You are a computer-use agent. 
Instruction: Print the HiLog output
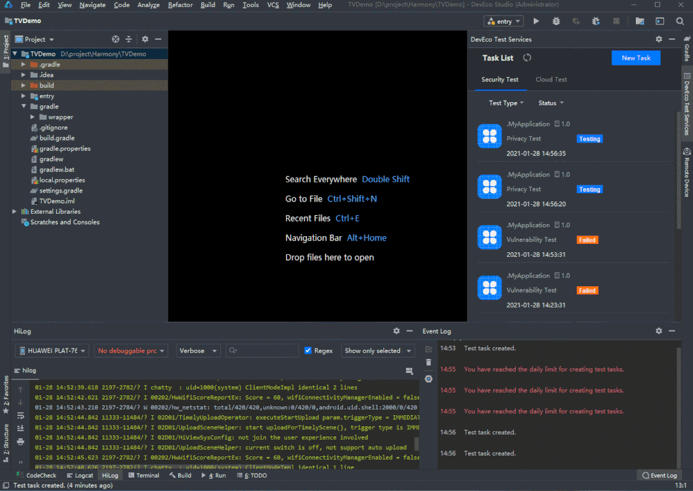point(21,442)
